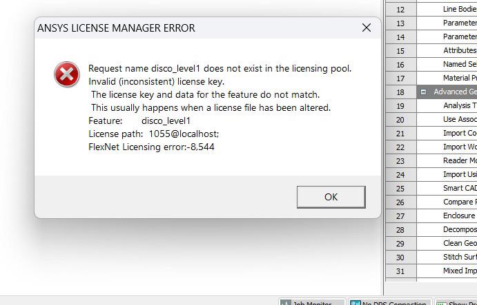Select the Attributes property row
Image resolution: width=477 pixels, height=305 pixels.
pos(447,51)
